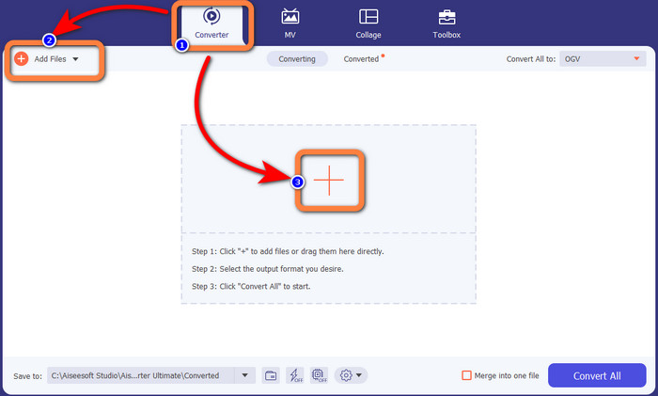
Task: Click the orange Add Files plus icon
Action: pos(21,58)
